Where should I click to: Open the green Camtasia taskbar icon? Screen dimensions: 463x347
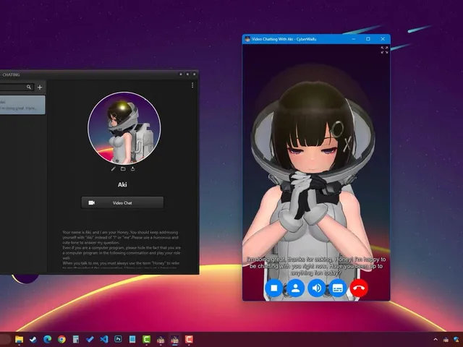pyautogui.click(x=146, y=339)
